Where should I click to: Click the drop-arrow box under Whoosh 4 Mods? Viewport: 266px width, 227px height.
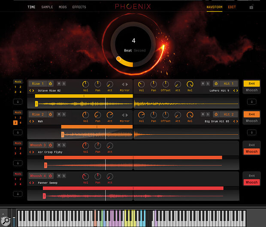tap(18, 194)
